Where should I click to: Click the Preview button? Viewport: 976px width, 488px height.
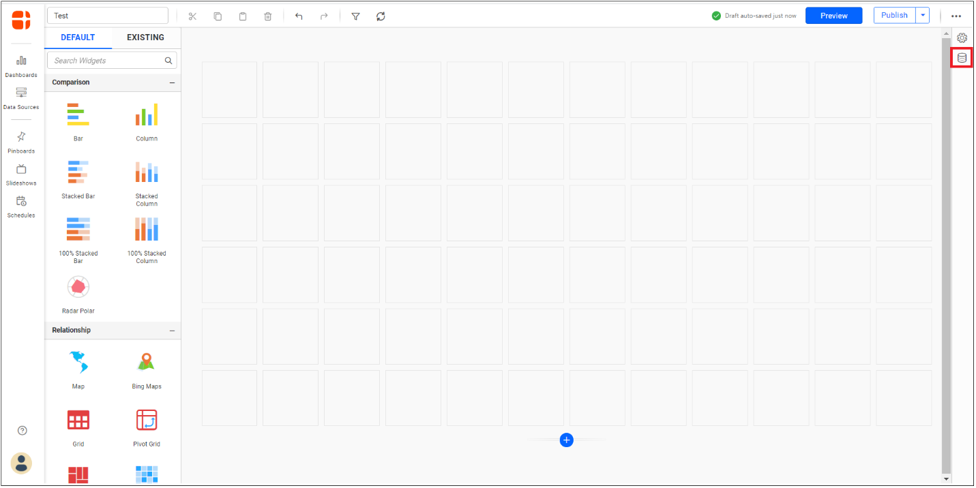tap(833, 16)
